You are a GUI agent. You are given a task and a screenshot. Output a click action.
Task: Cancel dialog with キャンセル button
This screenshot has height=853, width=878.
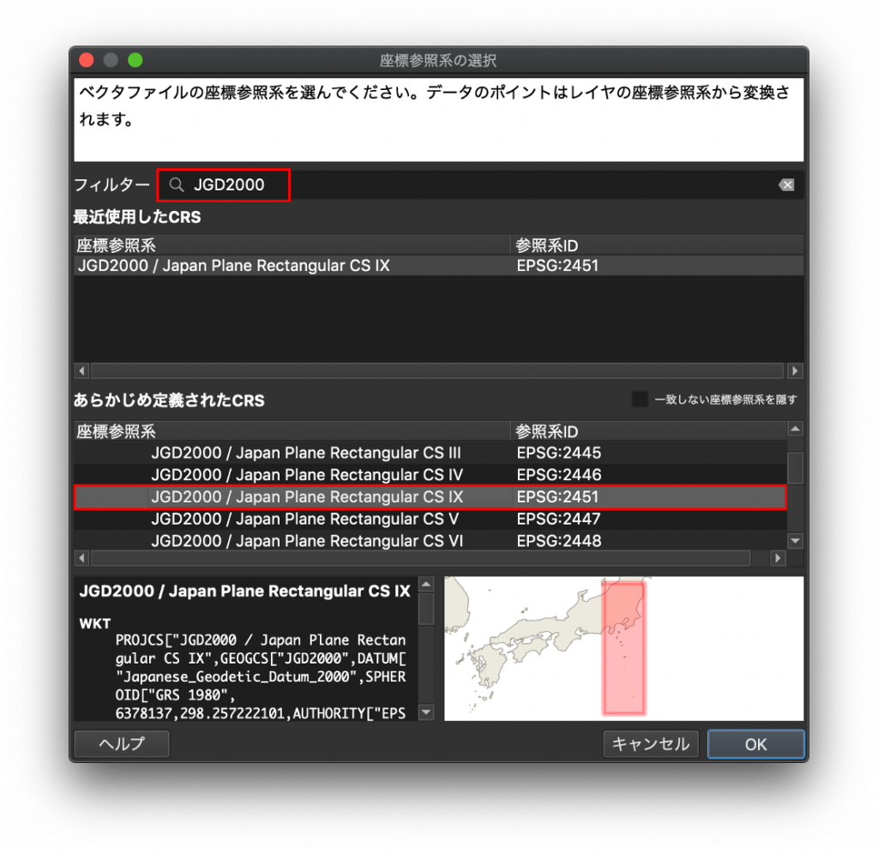(651, 744)
